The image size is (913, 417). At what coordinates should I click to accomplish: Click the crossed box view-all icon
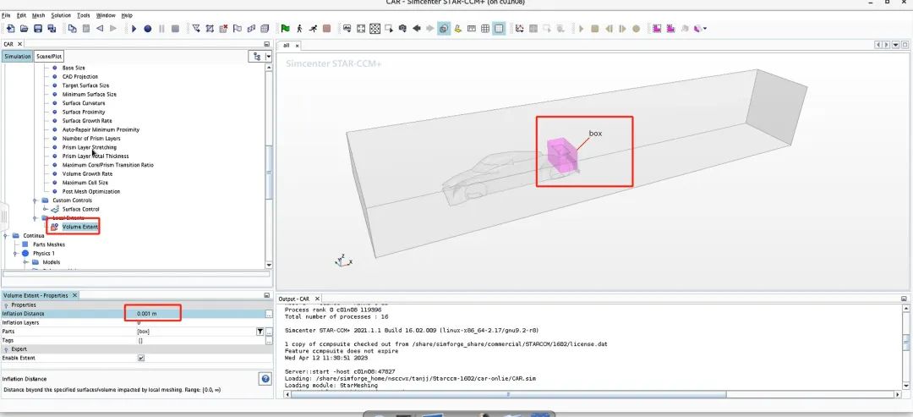pyautogui.click(x=375, y=29)
